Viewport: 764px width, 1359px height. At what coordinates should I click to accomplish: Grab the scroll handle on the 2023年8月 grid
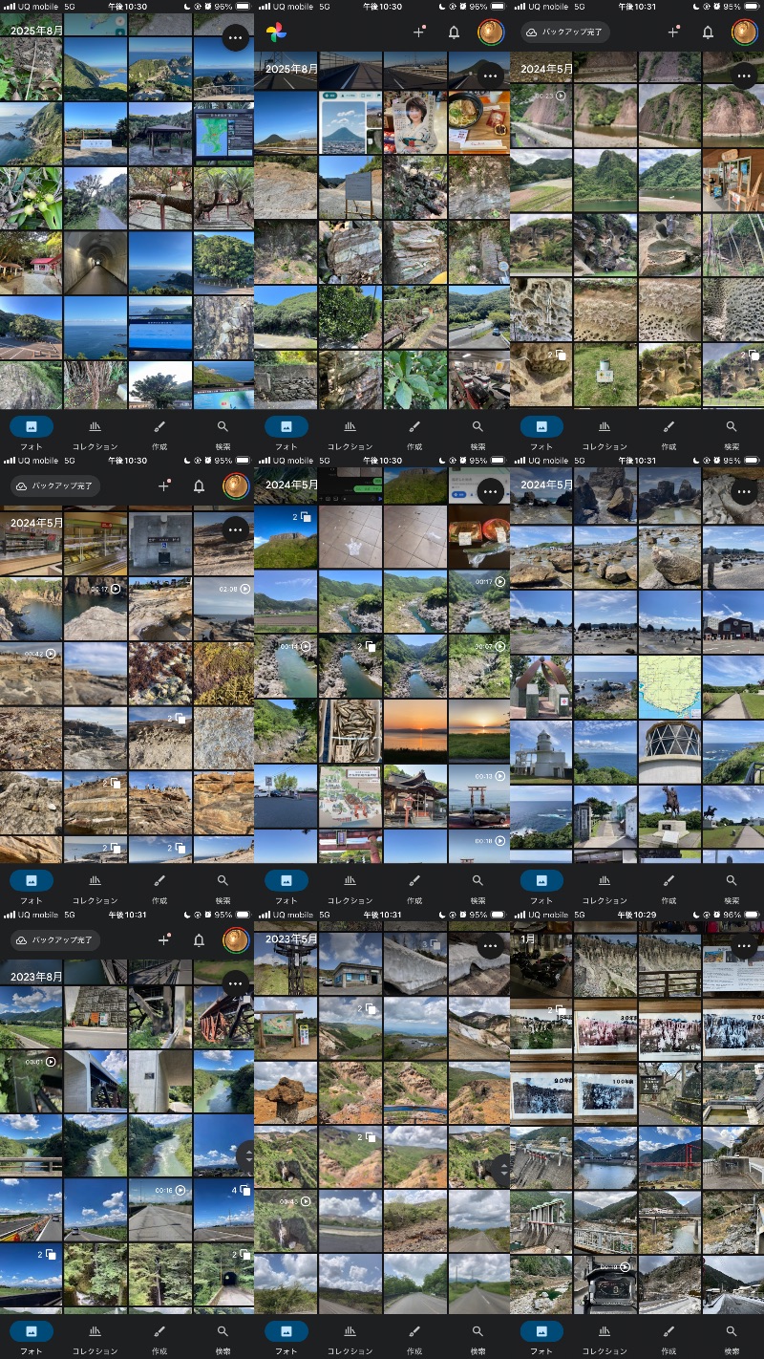click(x=247, y=1156)
